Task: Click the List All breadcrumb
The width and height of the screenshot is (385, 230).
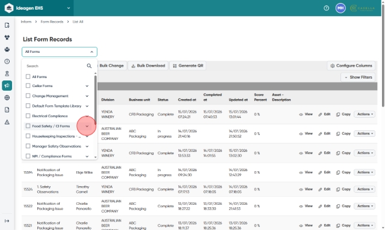Action: pyautogui.click(x=78, y=22)
